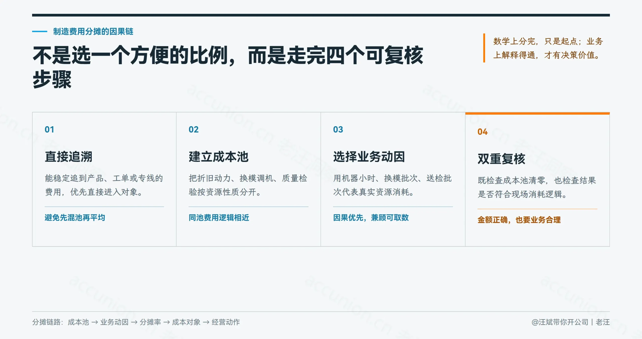Select the heading 选择业务动因
Screen dimensions: 642x339
tap(369, 157)
